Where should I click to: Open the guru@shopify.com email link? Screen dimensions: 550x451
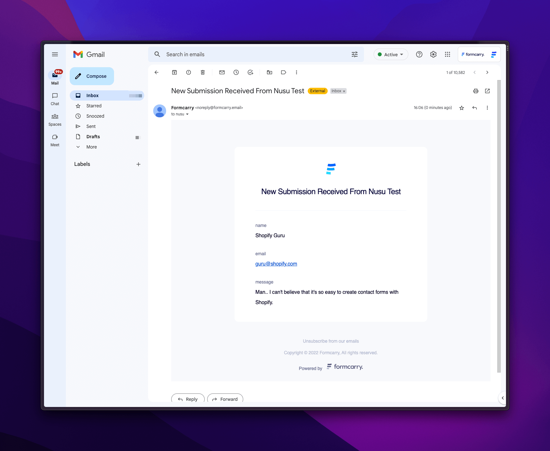coord(276,264)
